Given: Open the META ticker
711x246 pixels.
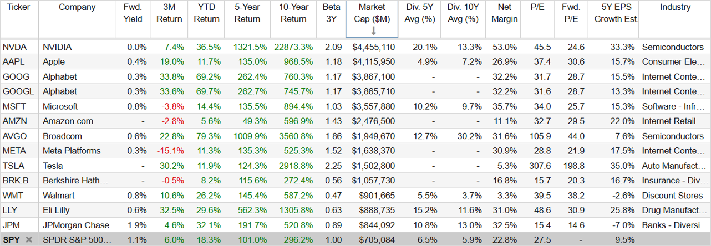Looking at the screenshot, I should [14, 151].
